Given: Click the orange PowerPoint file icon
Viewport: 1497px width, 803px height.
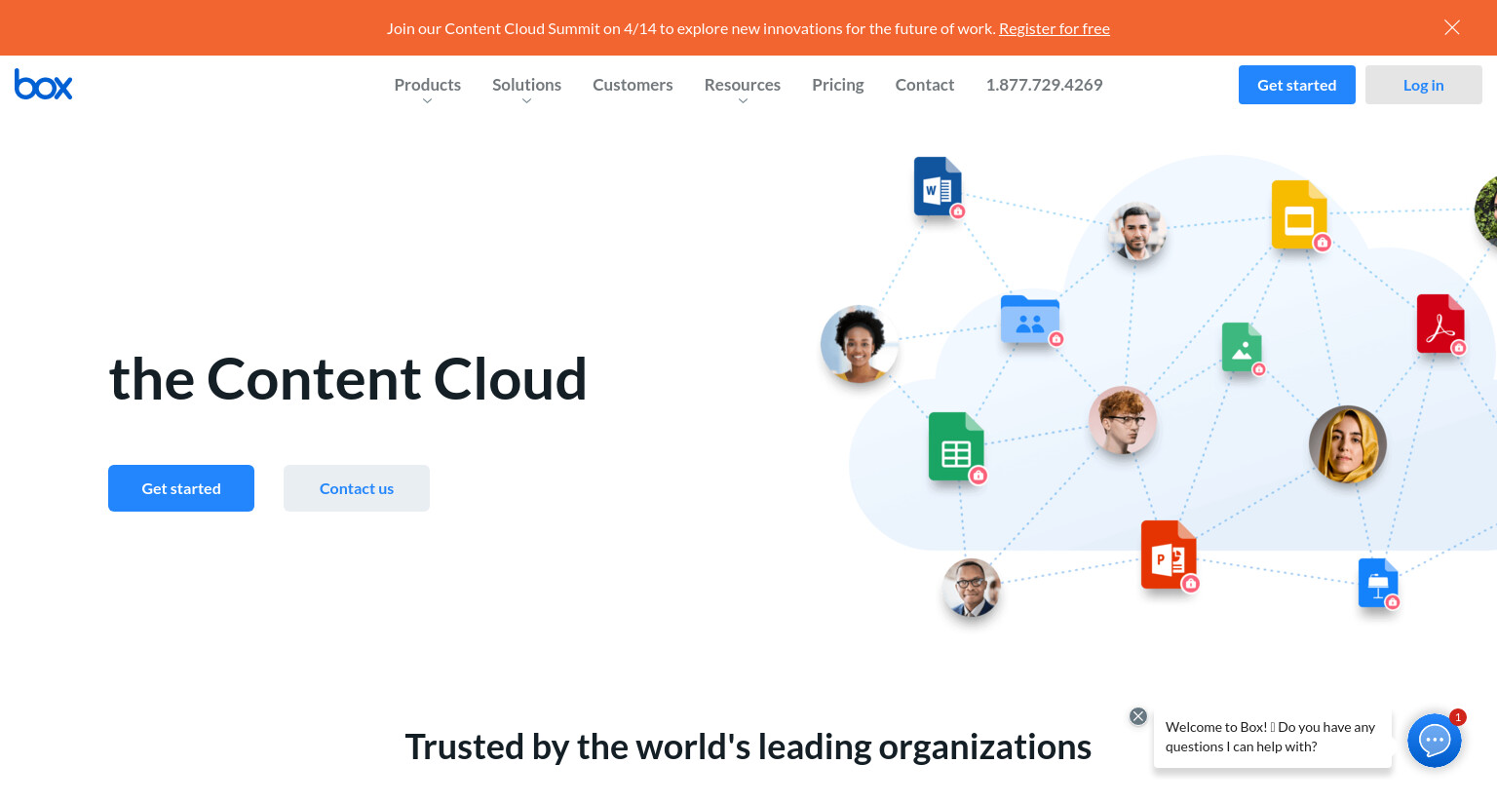Looking at the screenshot, I should click(x=1169, y=554).
